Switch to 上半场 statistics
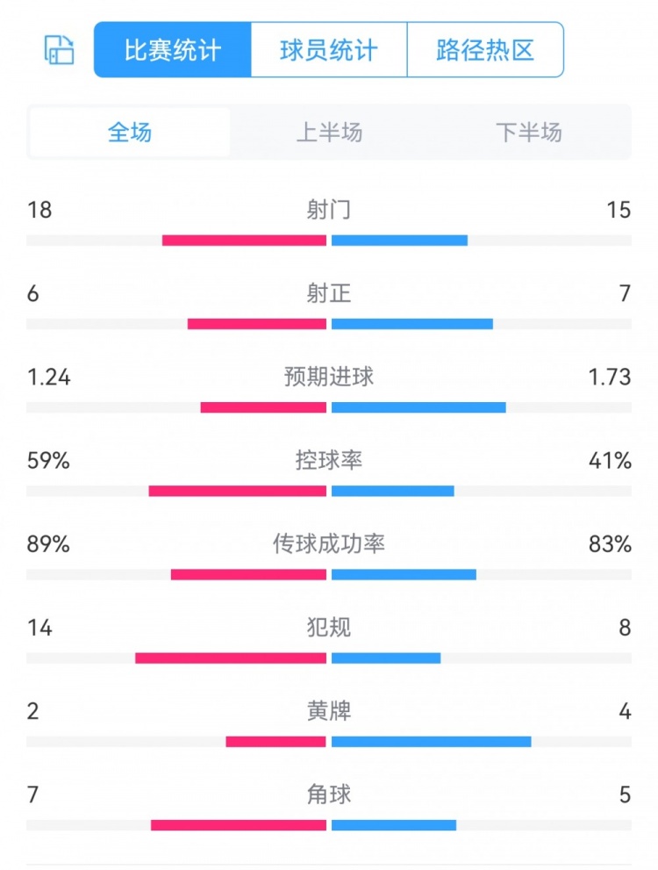This screenshot has width=658, height=870. point(329,133)
